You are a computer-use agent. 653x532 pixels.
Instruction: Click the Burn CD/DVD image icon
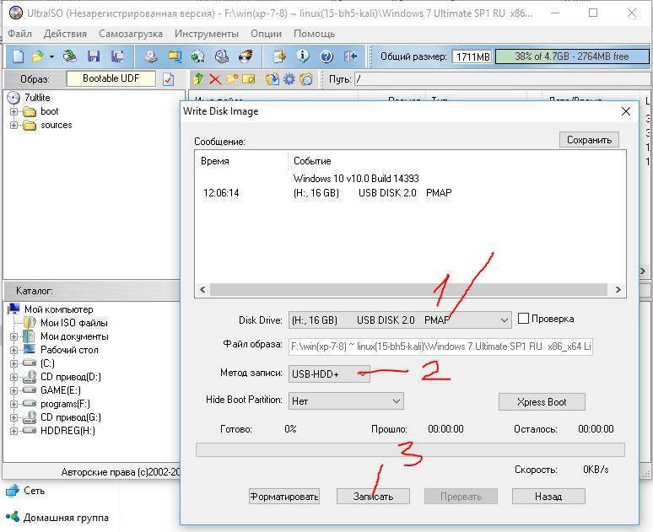click(246, 56)
